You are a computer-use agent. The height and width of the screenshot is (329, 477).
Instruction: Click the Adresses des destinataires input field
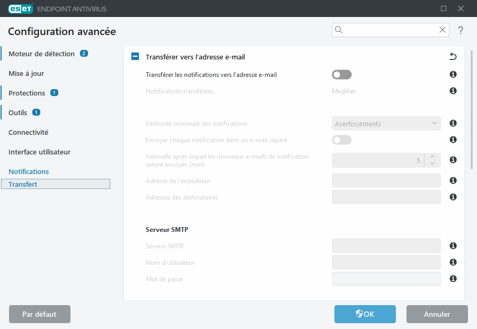click(386, 197)
